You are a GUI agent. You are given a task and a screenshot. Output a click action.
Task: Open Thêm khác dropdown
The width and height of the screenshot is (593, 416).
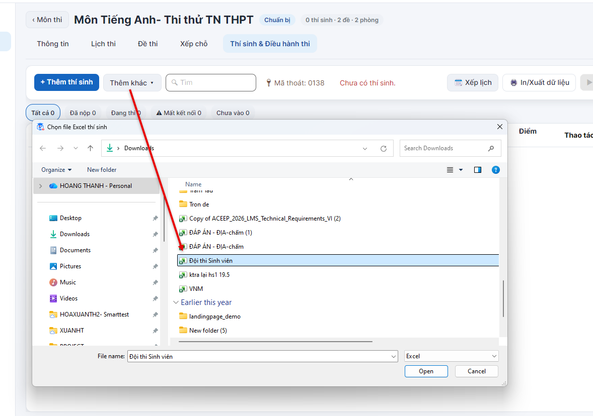tap(132, 83)
